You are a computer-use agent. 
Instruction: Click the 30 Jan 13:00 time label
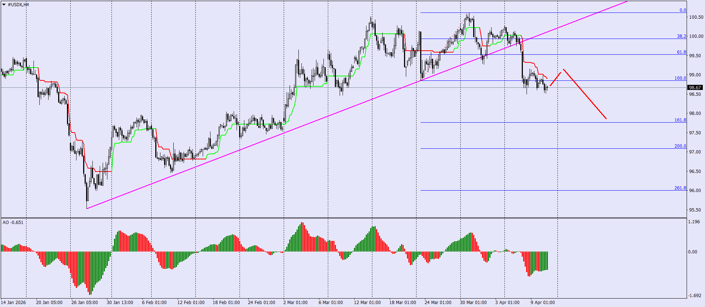(x=120, y=303)
